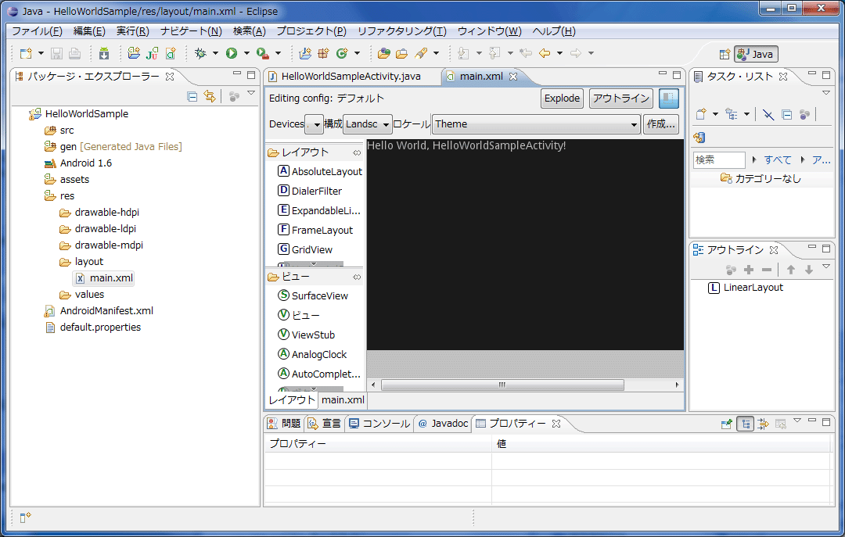This screenshot has width=845, height=537.
Task: Toggle Show Advanced Properties in Properties view
Action: [763, 424]
